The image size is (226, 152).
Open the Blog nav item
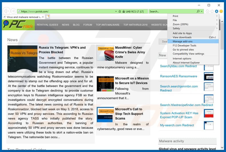pyautogui.click(x=76, y=25)
